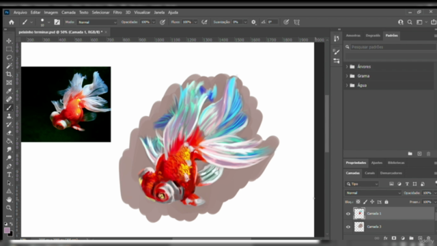This screenshot has width=437, height=246.
Task: Click the Home icon in options bar
Action: [x=12, y=22]
